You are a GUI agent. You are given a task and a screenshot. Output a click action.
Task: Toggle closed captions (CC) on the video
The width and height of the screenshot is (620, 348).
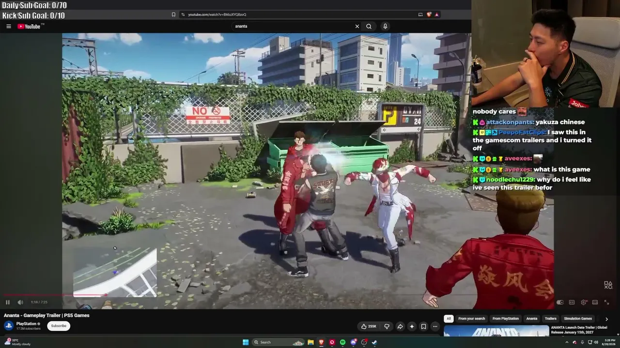coord(572,303)
